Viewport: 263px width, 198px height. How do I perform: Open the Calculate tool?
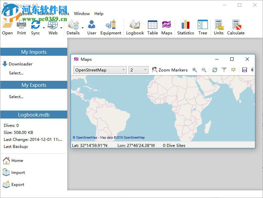(x=236, y=27)
